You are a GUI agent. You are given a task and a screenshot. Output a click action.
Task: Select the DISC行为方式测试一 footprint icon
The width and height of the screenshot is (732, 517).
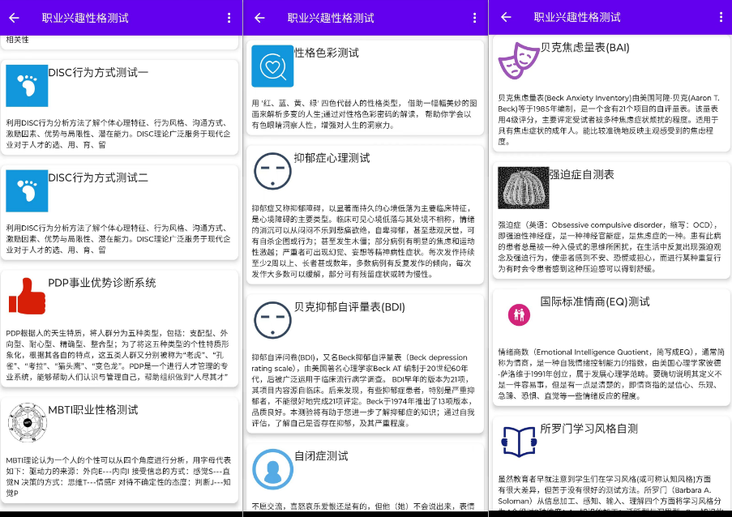(27, 85)
